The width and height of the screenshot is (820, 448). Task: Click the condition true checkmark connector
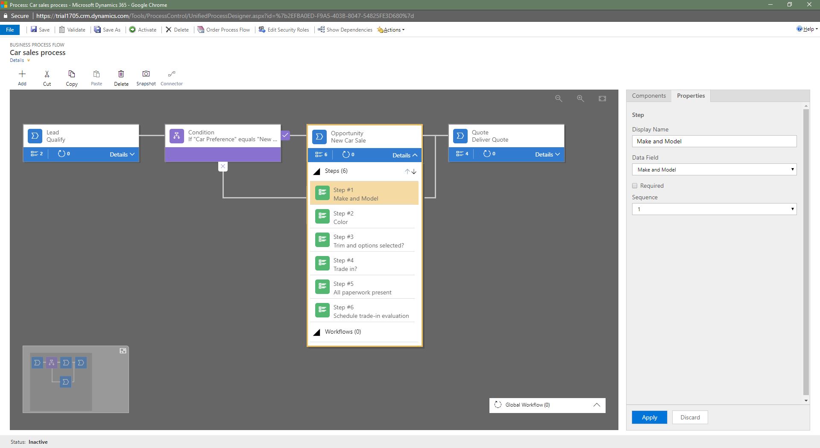tap(286, 135)
